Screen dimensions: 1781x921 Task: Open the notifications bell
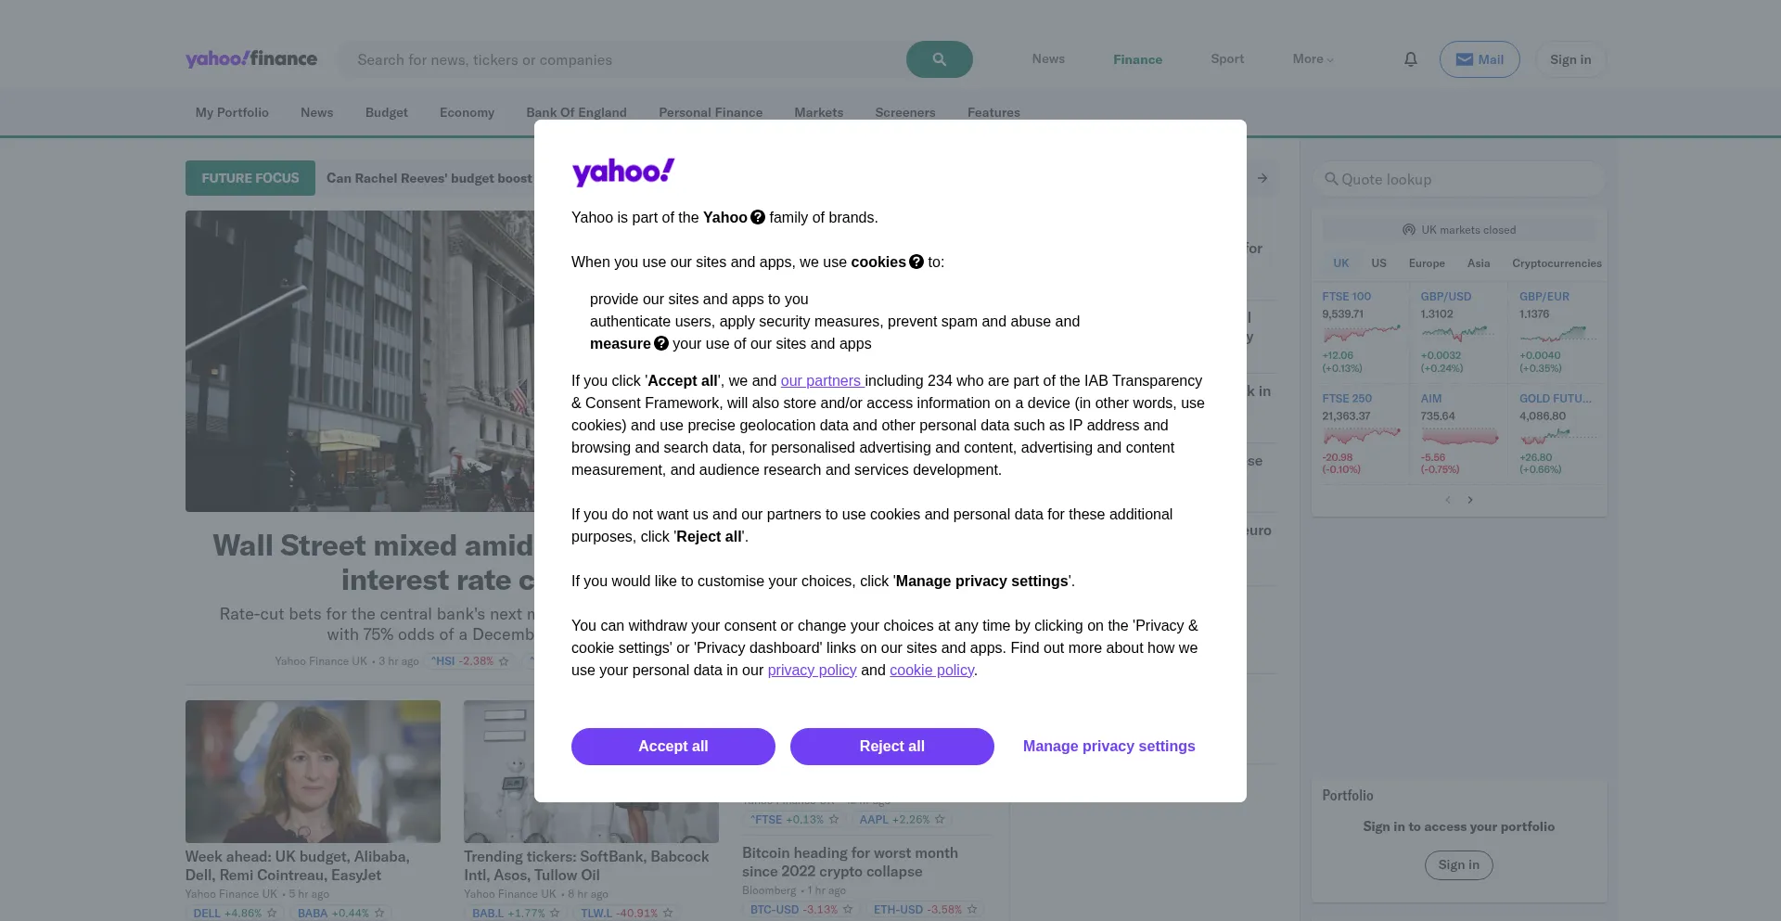[1410, 59]
